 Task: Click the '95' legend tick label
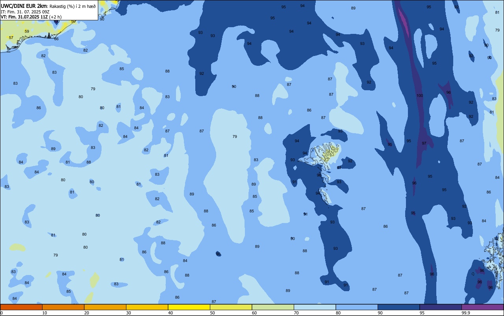422,313
